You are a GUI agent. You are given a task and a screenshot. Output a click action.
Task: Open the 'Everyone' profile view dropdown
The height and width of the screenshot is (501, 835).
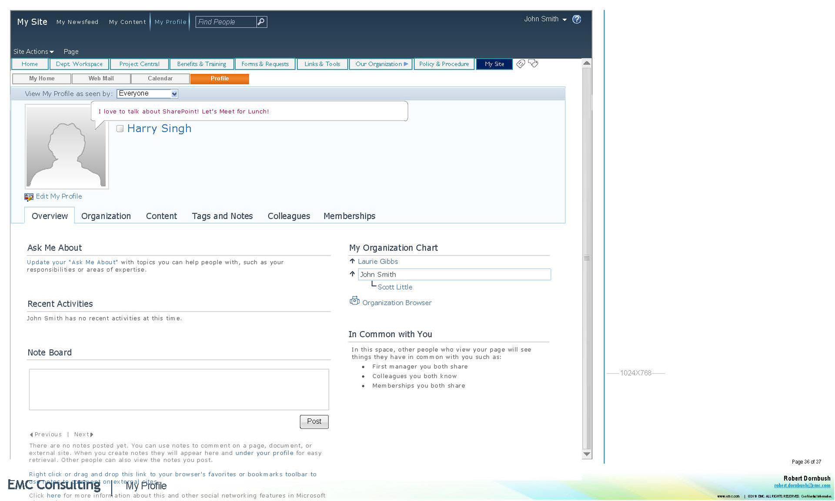pyautogui.click(x=174, y=94)
